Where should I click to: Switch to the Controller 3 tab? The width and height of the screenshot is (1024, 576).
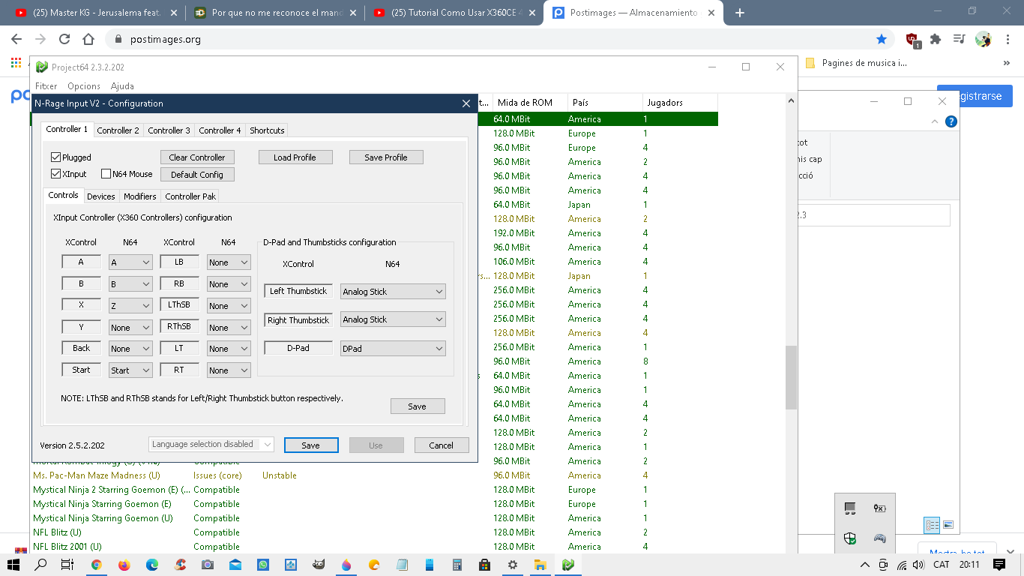pyautogui.click(x=169, y=130)
